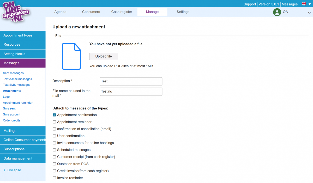Click the green user avatar icon

coord(277,12)
